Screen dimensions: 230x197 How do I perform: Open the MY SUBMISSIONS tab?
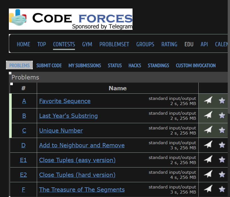tap(85, 65)
